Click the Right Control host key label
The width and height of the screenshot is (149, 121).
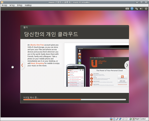(x=140, y=119)
